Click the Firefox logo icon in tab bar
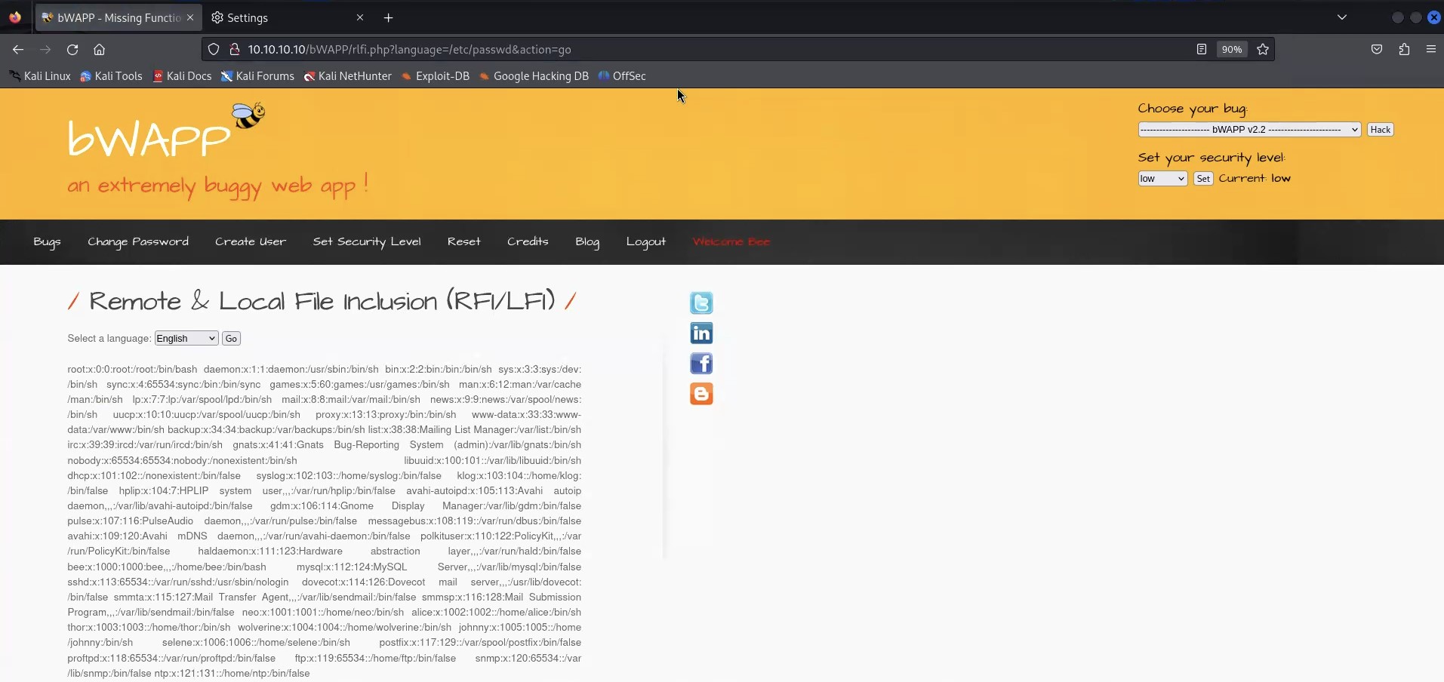The height and width of the screenshot is (682, 1444). [x=15, y=17]
